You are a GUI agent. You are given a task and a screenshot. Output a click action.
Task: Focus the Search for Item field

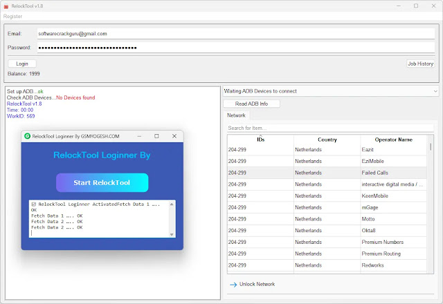[x=331, y=128]
